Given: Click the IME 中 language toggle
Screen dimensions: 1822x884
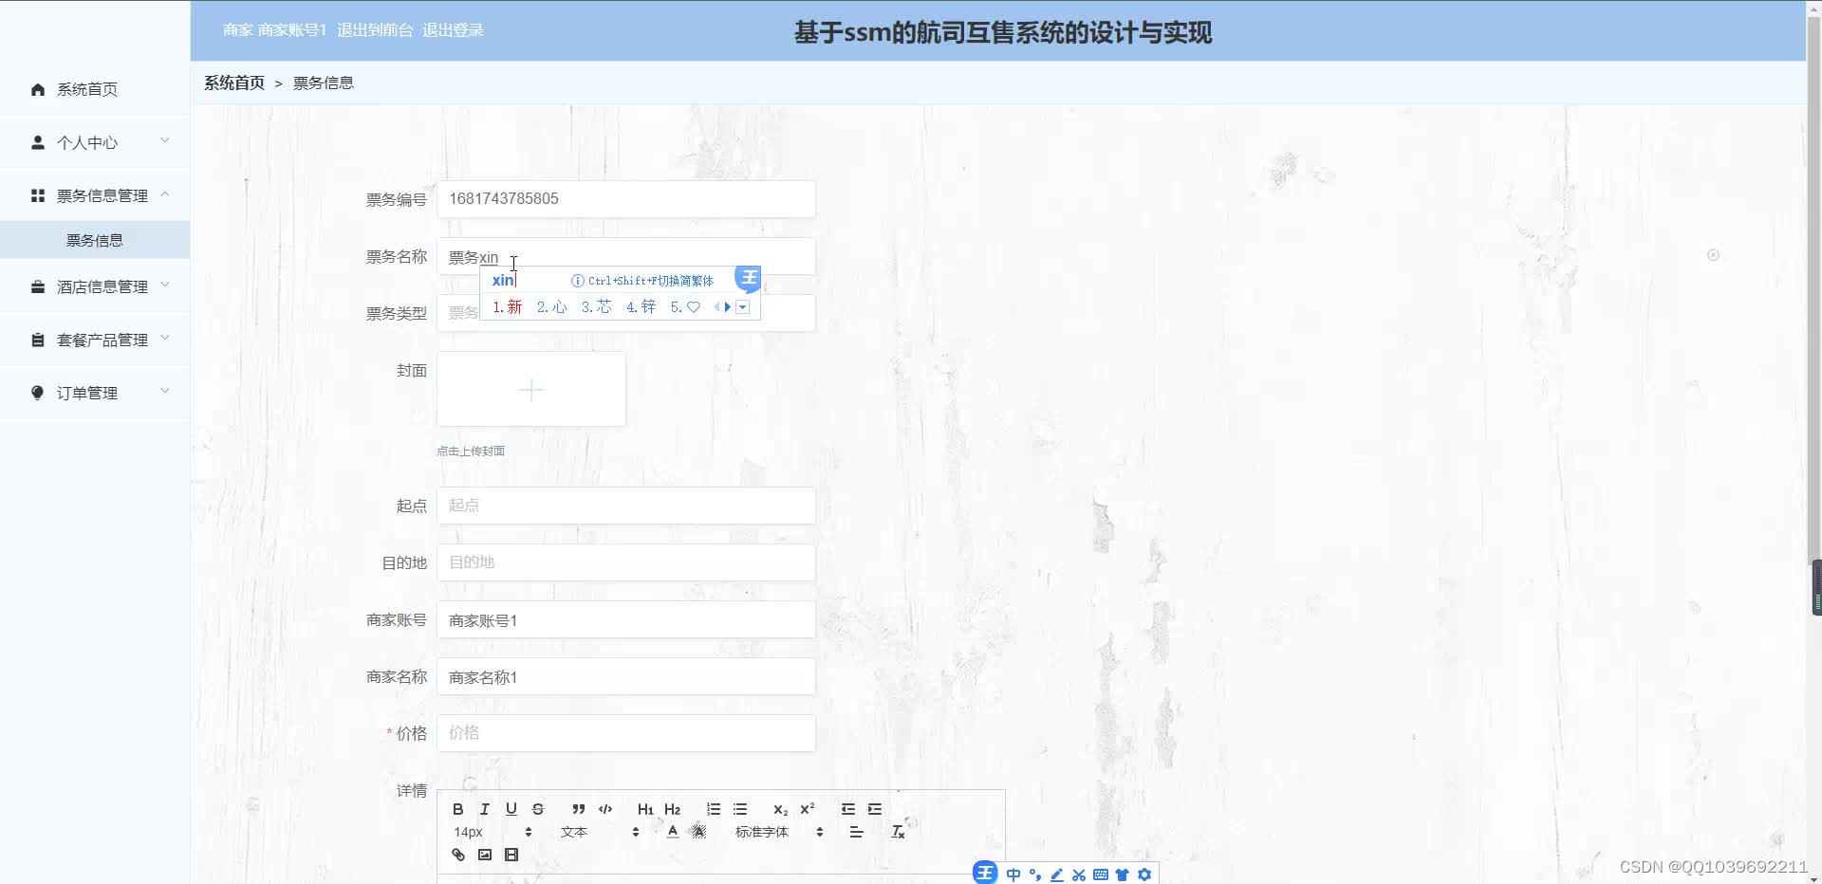Looking at the screenshot, I should 1013,875.
